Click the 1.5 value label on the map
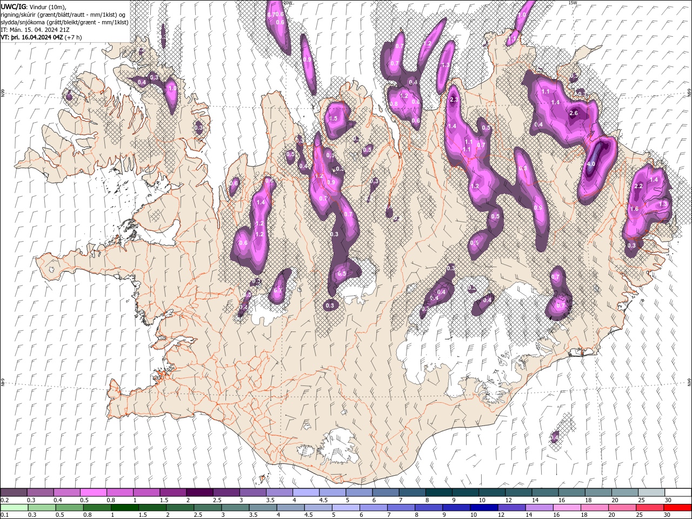Screen dimensions: 692x519 pyautogui.click(x=333, y=118)
